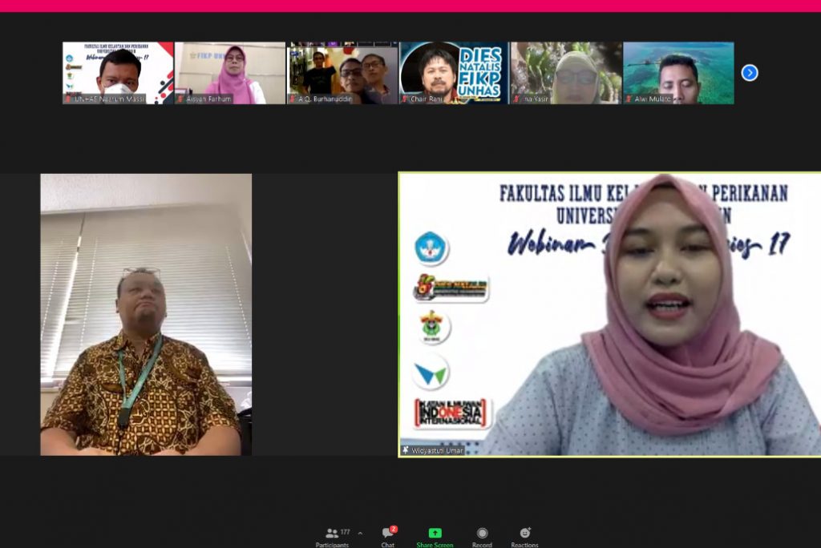The image size is (821, 548).
Task: Open the Reactions picker
Action: pyautogui.click(x=525, y=533)
